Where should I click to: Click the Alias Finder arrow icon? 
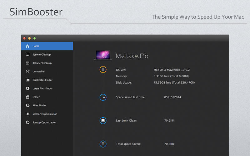(x=27, y=105)
